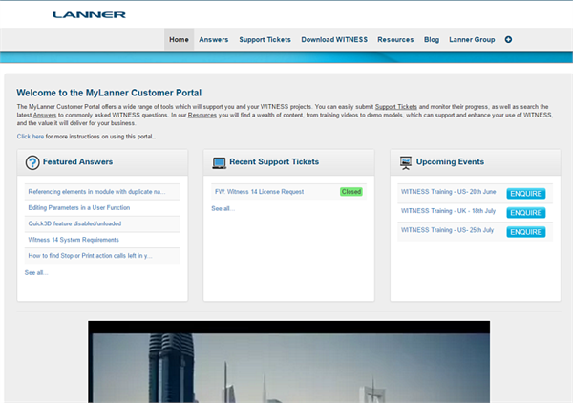Click the Featured Answers heading

pos(78,161)
